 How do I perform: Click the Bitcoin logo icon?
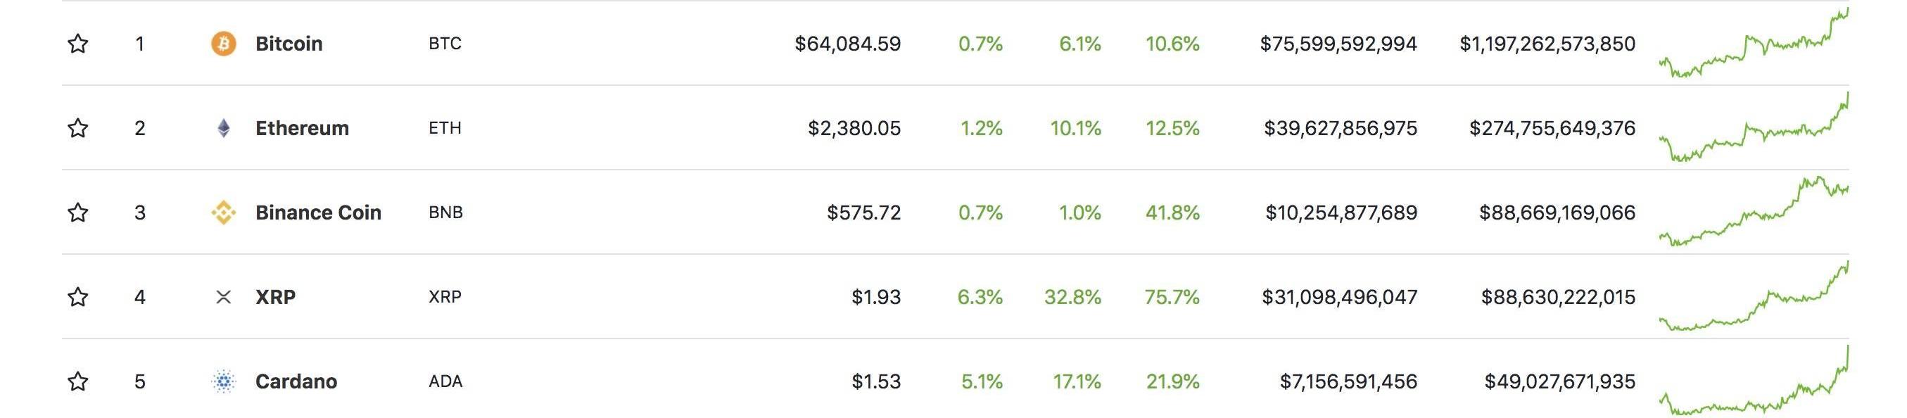[224, 44]
